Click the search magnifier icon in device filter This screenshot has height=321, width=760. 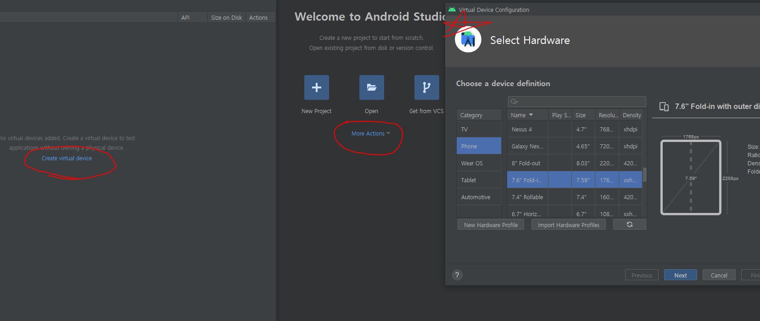514,102
